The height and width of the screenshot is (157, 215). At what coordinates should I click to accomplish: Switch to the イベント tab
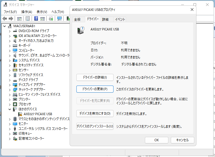coord(120,19)
